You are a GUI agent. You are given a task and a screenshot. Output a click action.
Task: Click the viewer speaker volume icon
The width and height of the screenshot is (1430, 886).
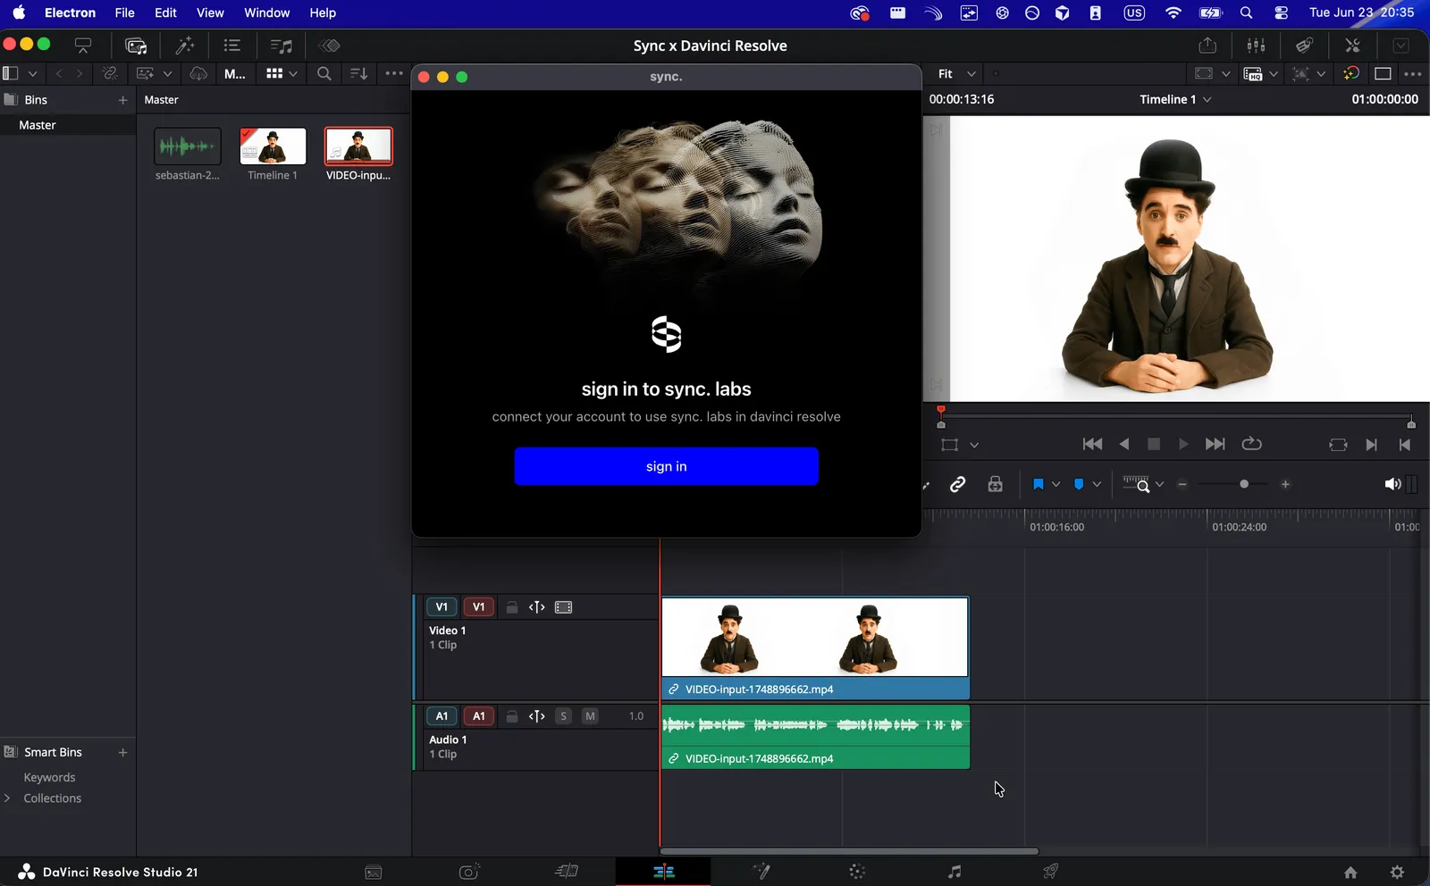coord(1392,484)
